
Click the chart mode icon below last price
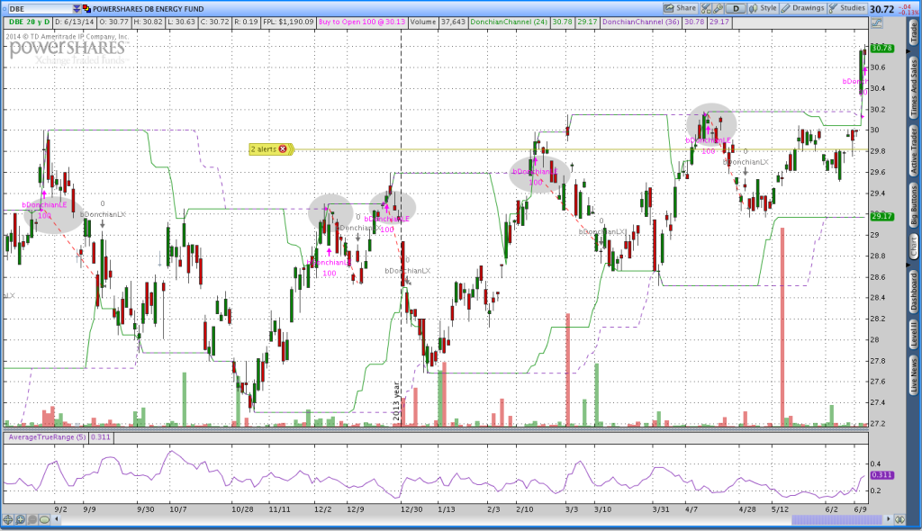coord(877,22)
